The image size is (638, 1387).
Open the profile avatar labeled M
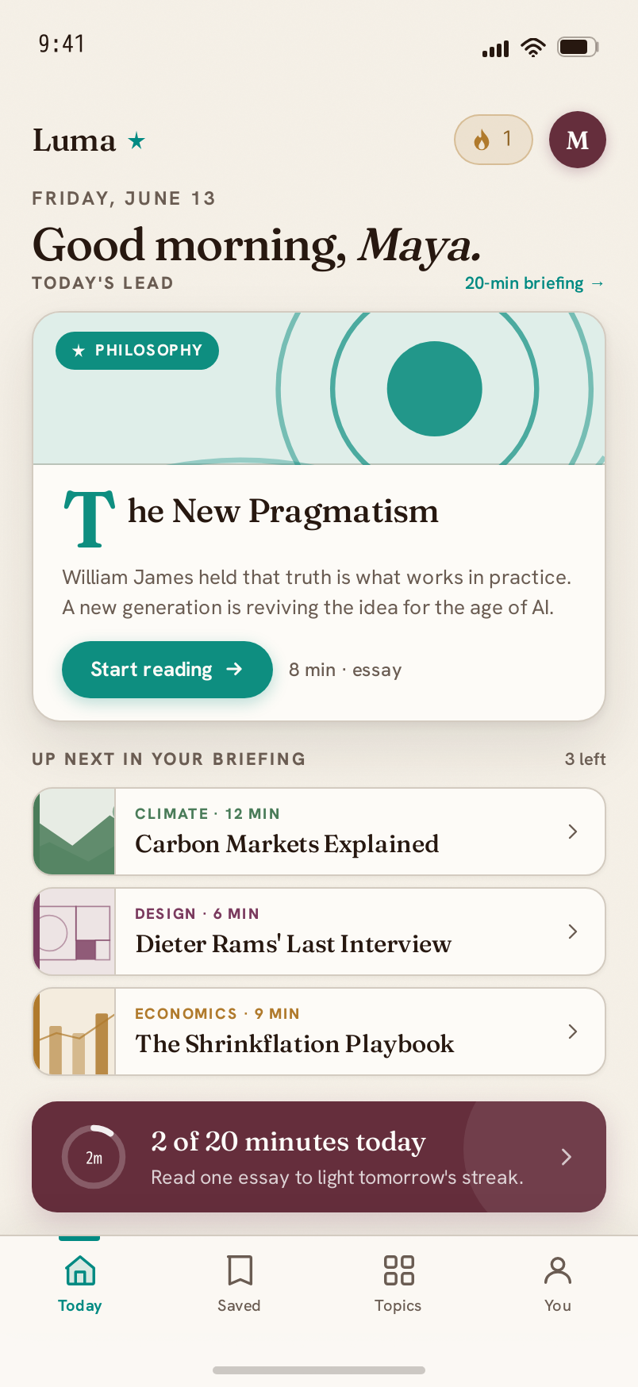[578, 140]
